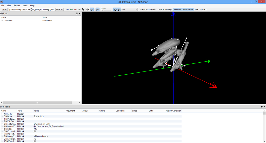Select the 'Environment Light' value
The height and width of the screenshot is (143, 266).
pyautogui.click(x=42, y=124)
